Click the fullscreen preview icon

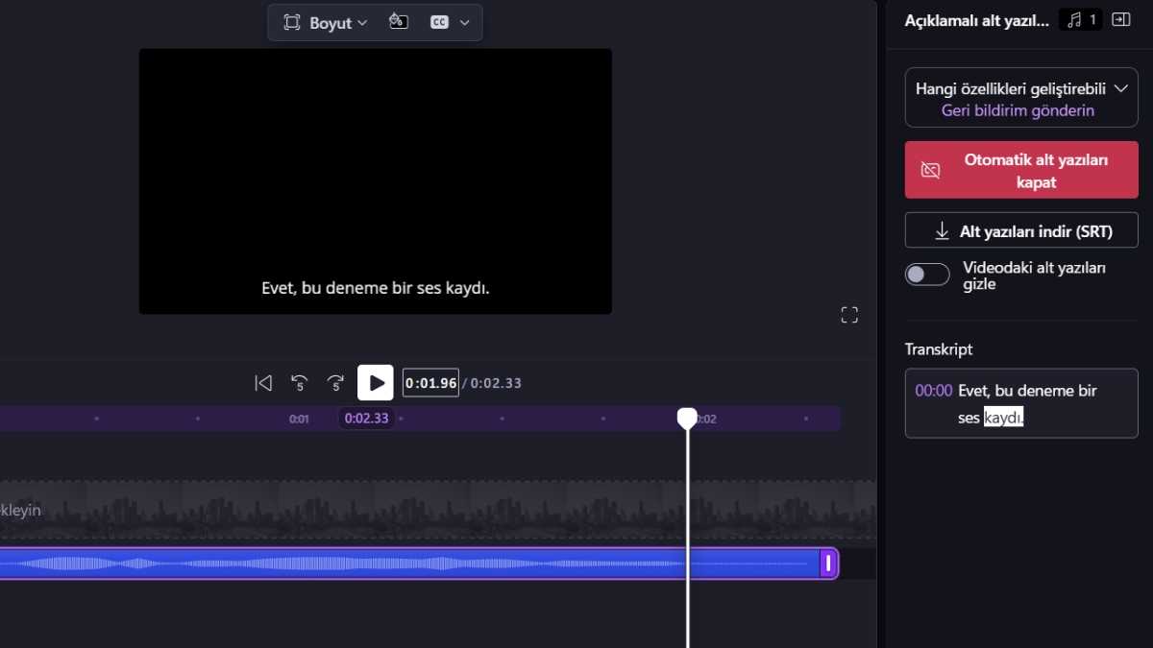coord(849,315)
